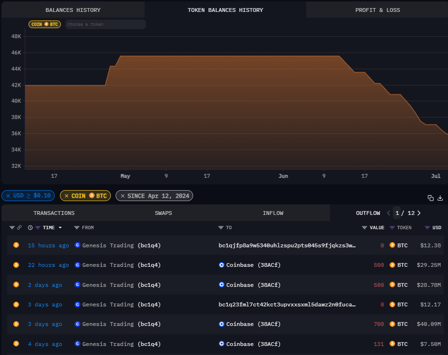Click the clock icon beside the TIME header

[x=30, y=228]
